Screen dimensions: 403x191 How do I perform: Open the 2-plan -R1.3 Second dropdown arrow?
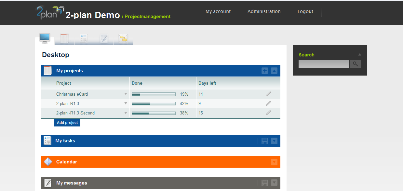click(x=126, y=113)
